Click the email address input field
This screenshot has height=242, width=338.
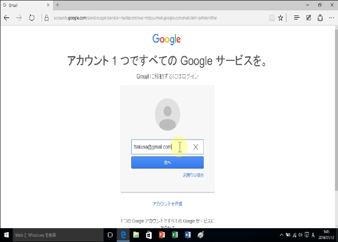pos(167,147)
